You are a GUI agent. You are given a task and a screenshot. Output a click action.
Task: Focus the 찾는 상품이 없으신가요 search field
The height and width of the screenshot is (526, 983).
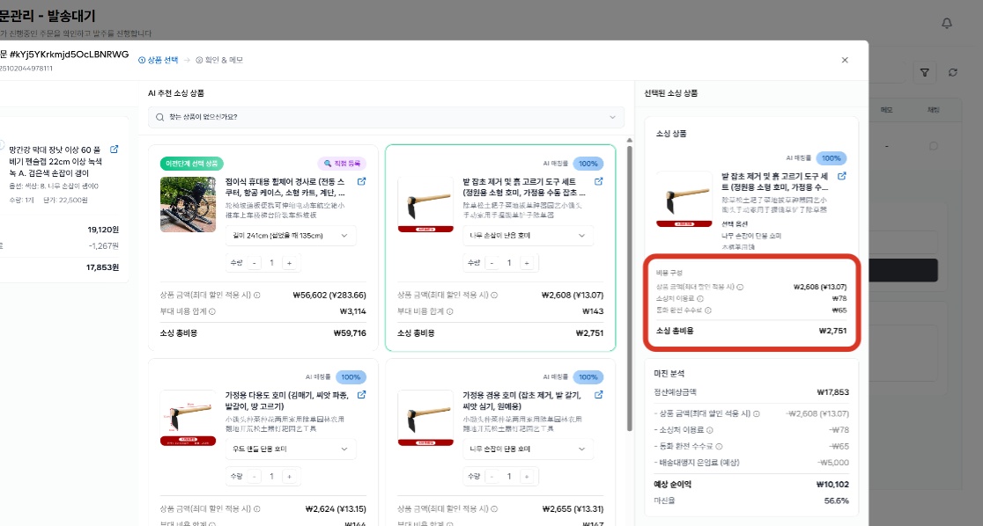[386, 117]
